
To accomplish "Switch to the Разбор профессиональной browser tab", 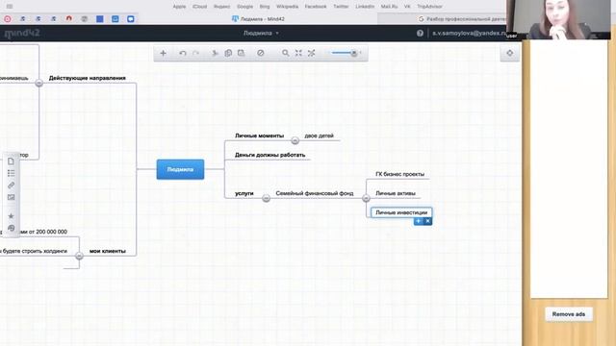I will tap(462, 18).
